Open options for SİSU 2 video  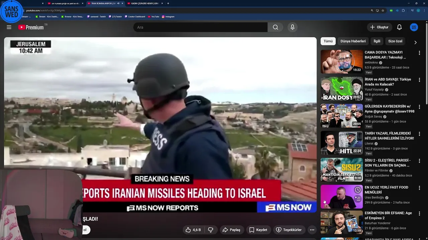[419, 161]
